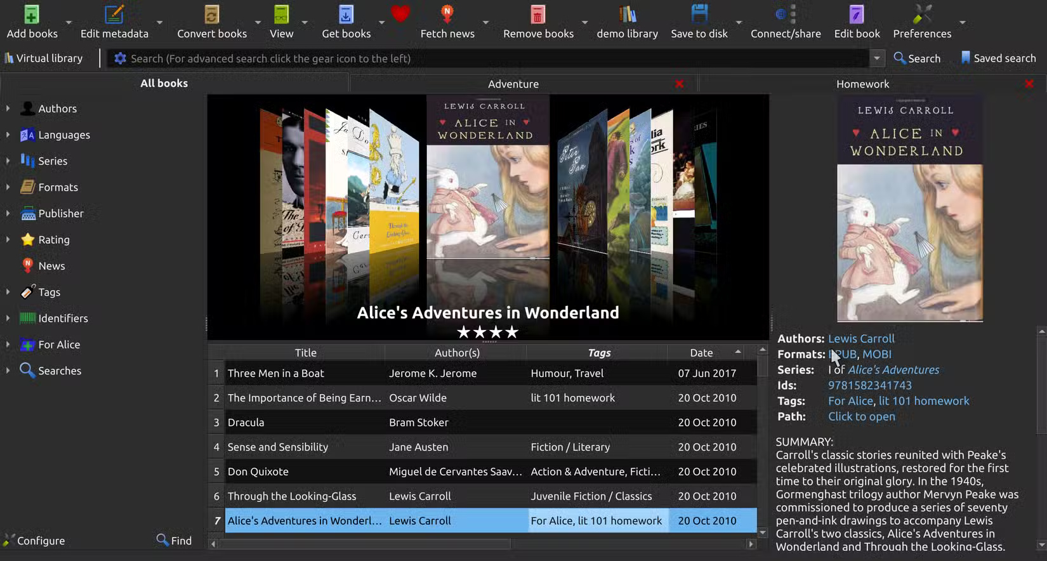Click the Virtual library button
This screenshot has height=561, width=1047.
[x=44, y=58]
